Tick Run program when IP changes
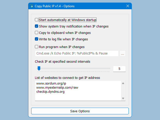Image resolution: width=160 pixels, height=120 pixels. coord(37,47)
